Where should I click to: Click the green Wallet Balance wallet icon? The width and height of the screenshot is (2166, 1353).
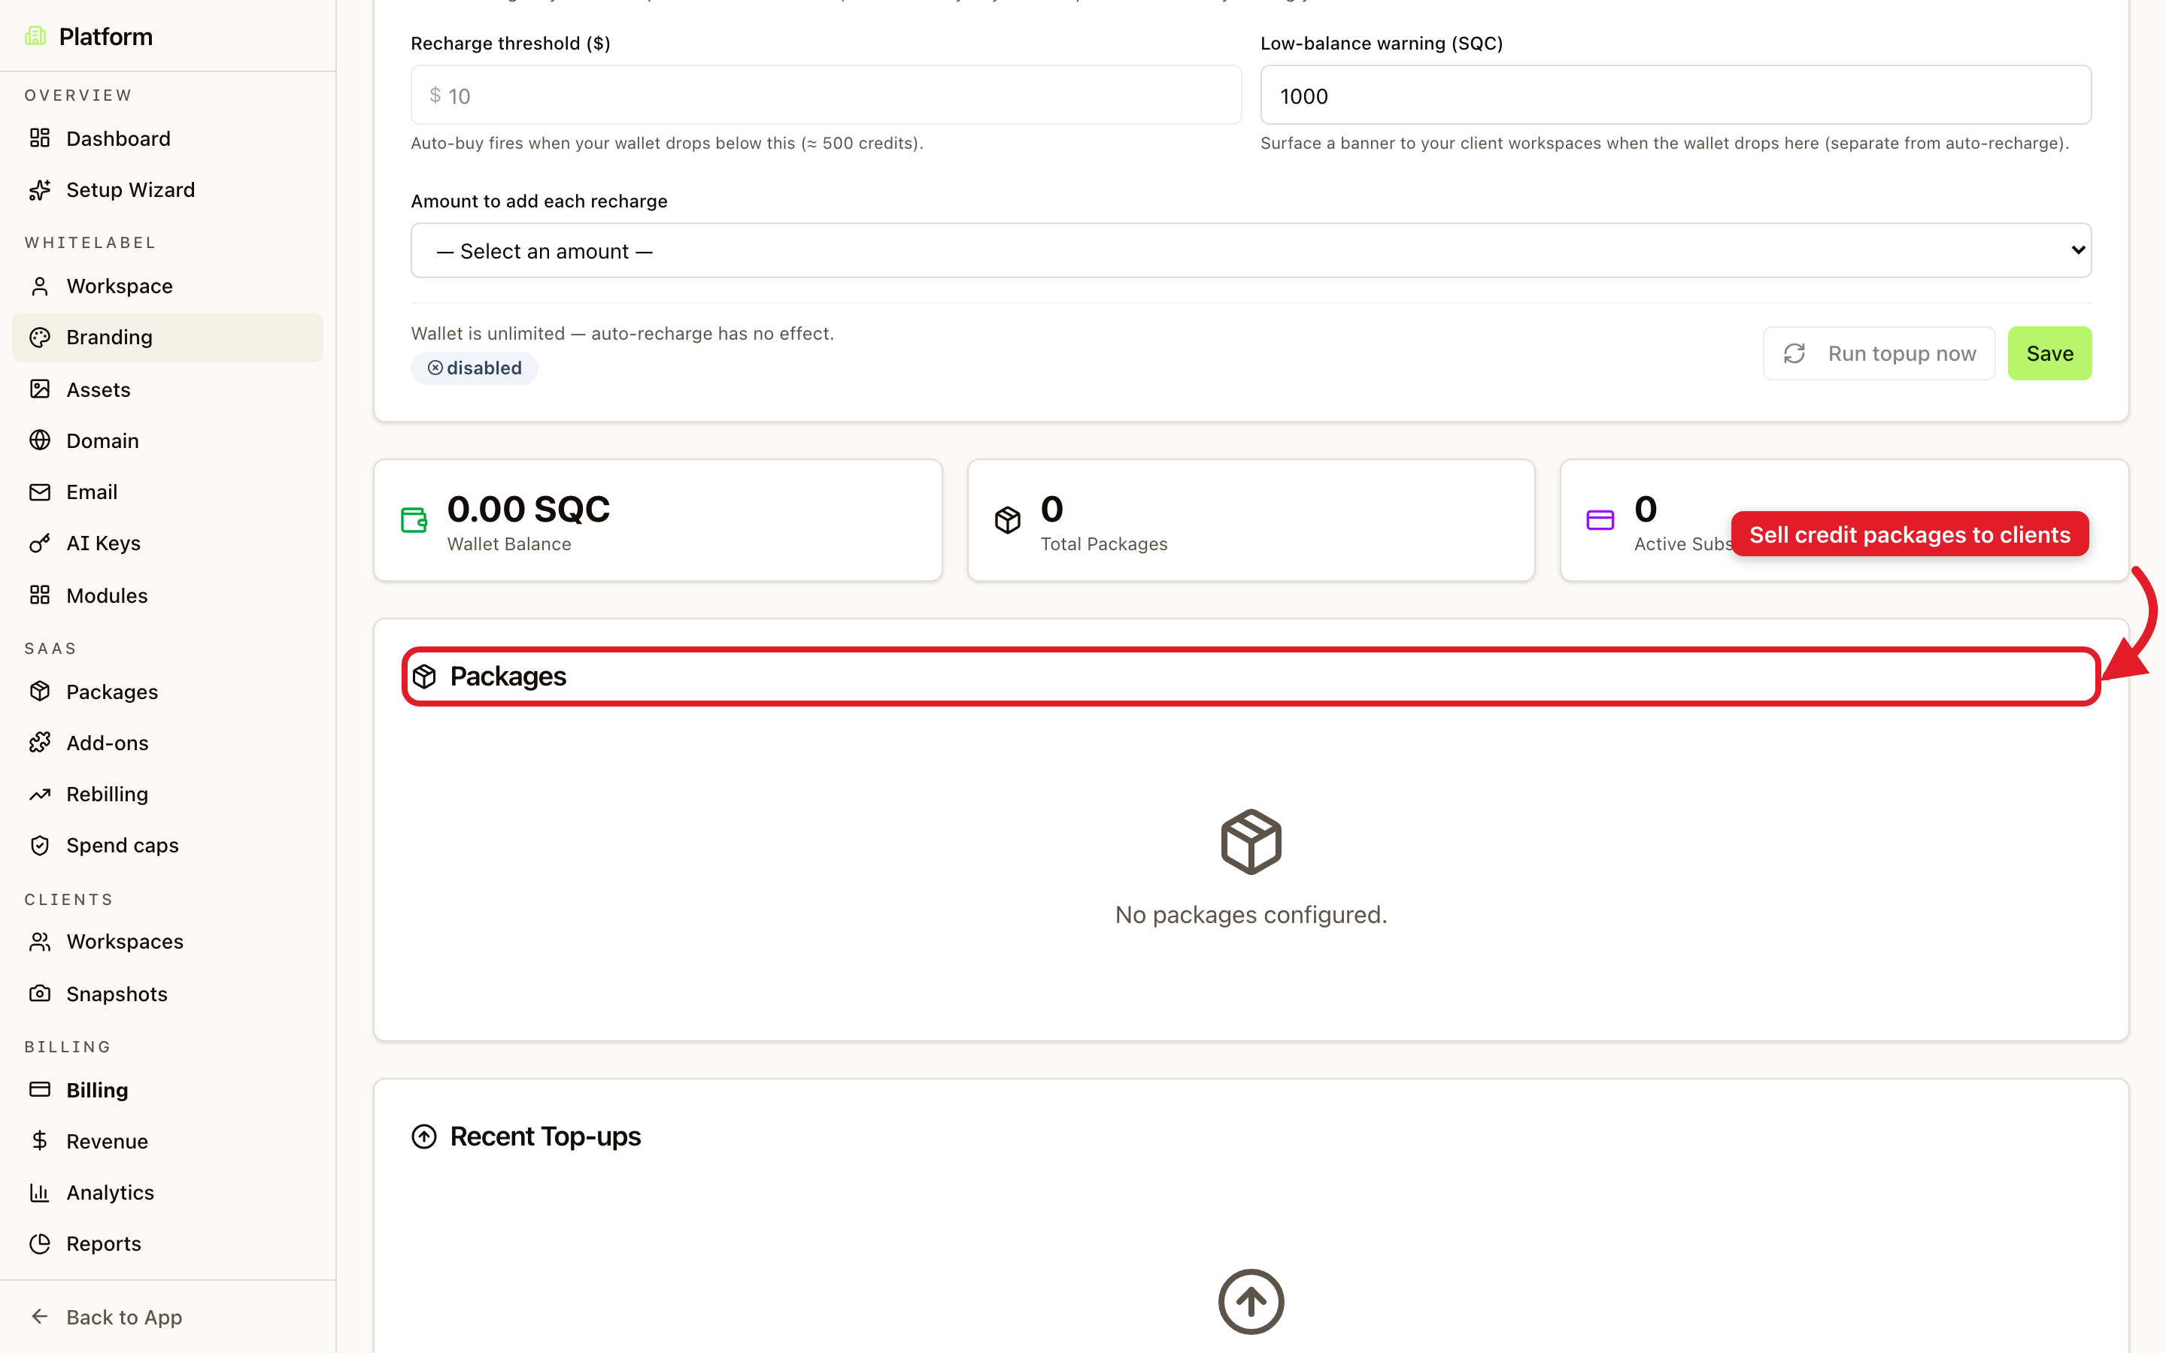pyautogui.click(x=414, y=520)
